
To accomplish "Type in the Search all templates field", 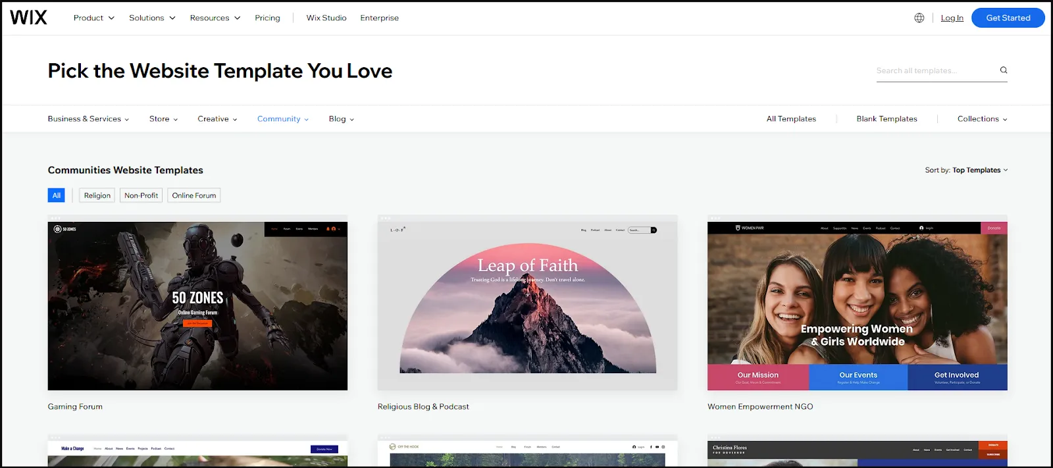I will pyautogui.click(x=935, y=70).
